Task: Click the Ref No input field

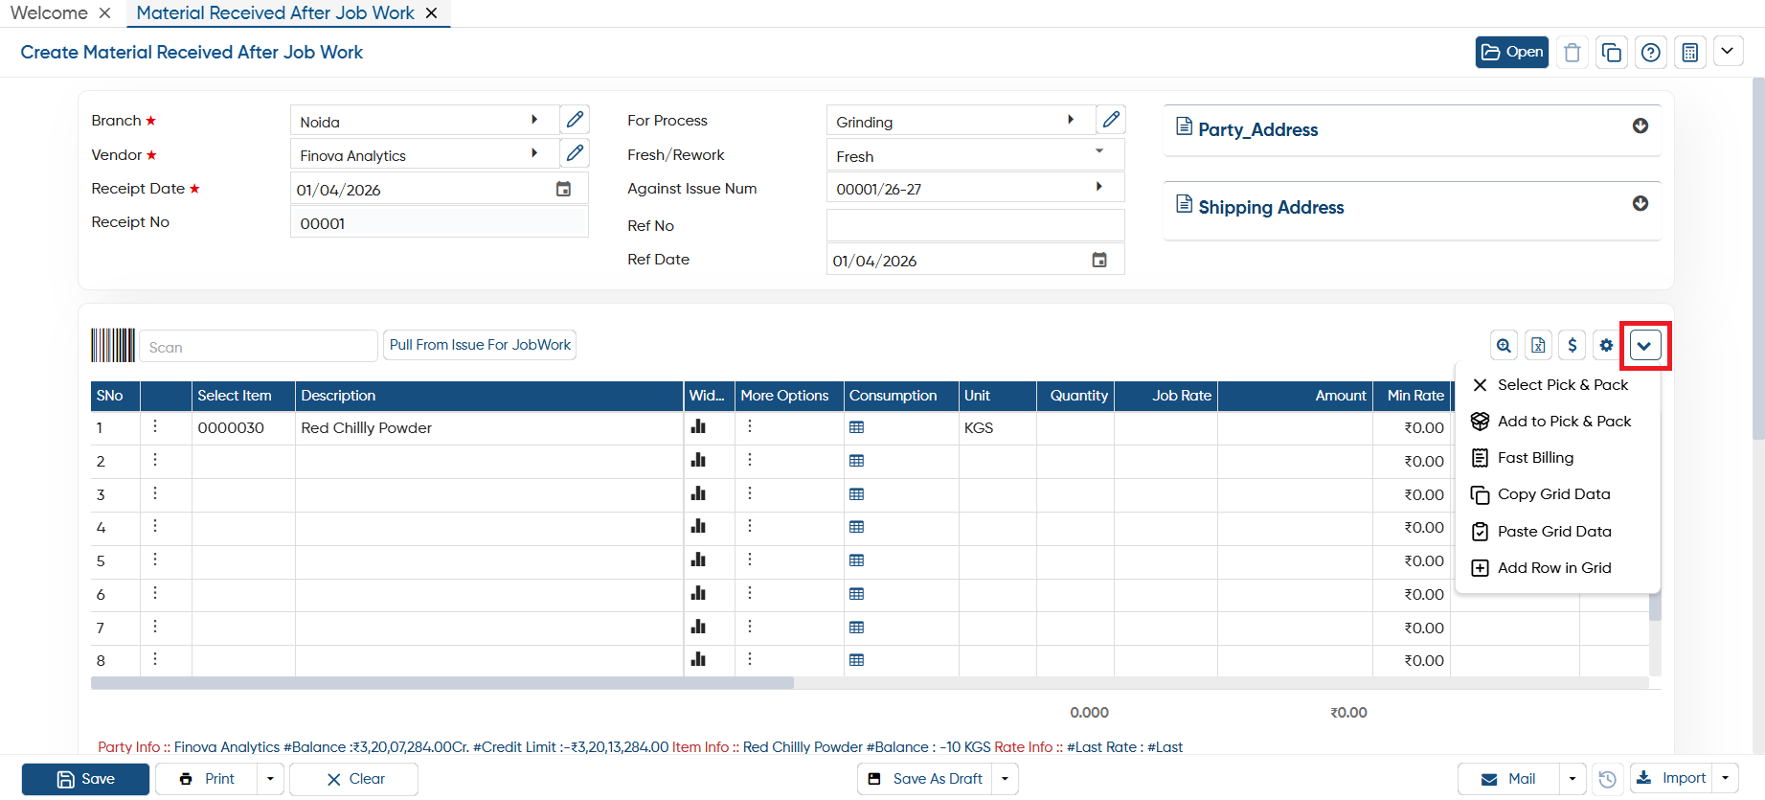Action: [x=975, y=225]
